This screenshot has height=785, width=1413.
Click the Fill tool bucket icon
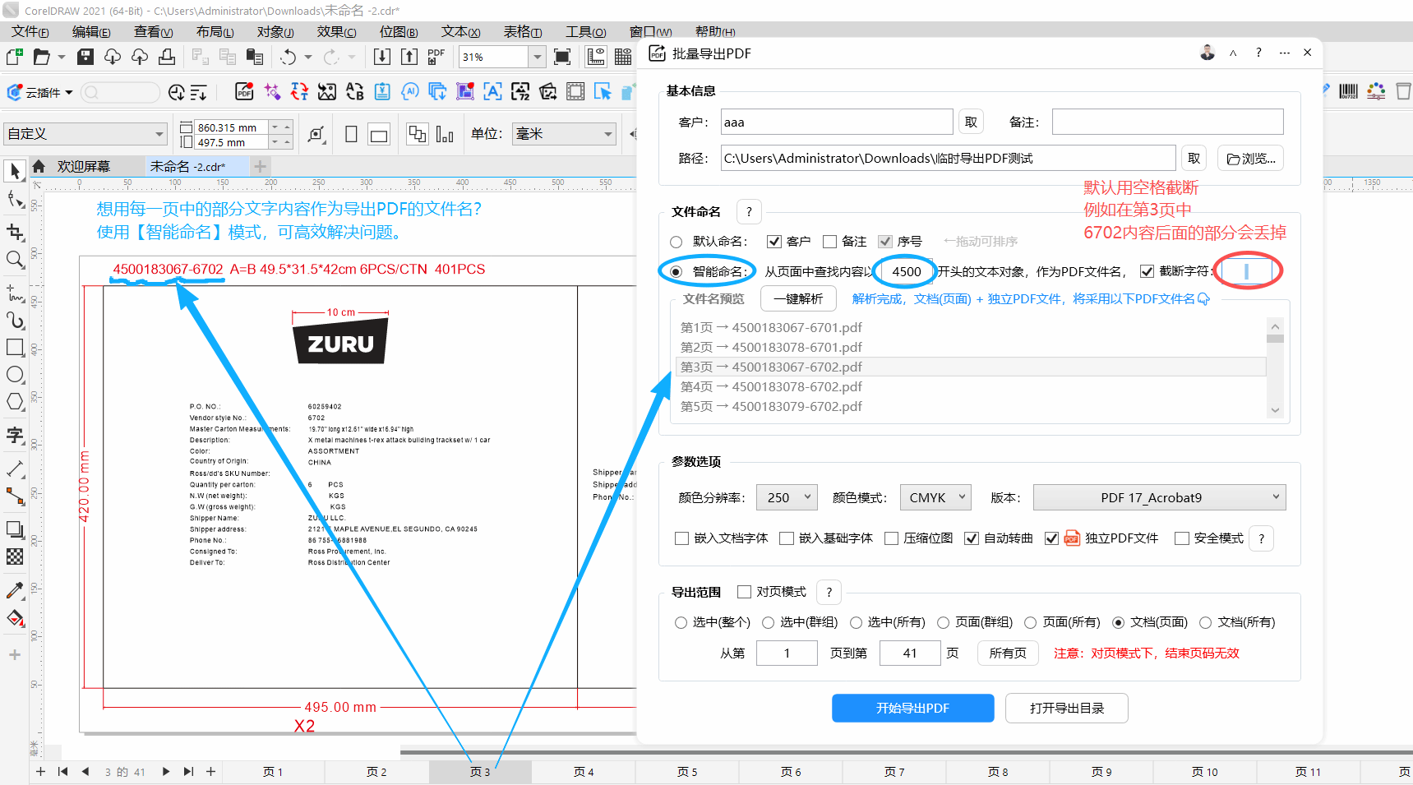pos(15,619)
